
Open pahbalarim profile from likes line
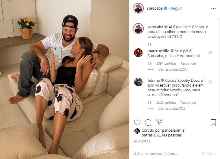pyautogui.click(x=172, y=130)
